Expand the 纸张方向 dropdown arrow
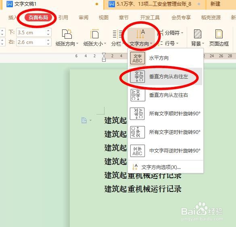Viewport: 236px width, 227px height. [77, 44]
